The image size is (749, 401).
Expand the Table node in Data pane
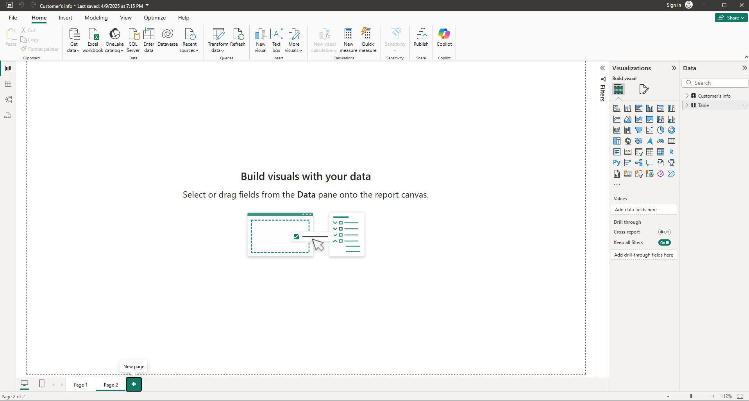(x=687, y=105)
